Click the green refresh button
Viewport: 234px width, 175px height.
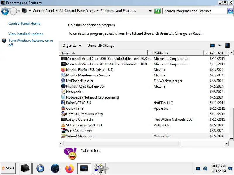[157, 11]
